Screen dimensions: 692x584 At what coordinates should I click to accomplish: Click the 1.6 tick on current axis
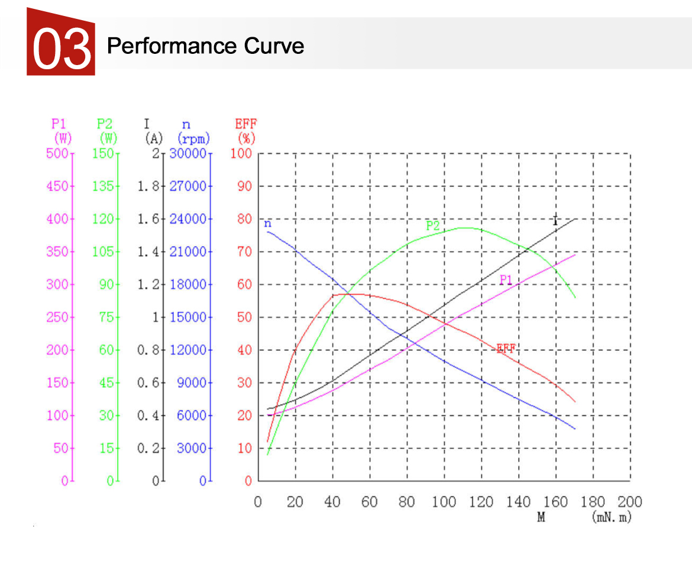148,219
